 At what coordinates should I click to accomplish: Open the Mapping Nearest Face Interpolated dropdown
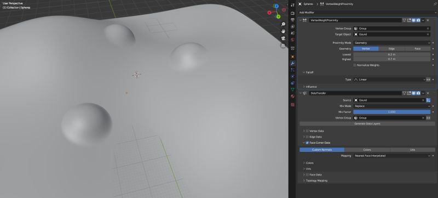[392, 156]
